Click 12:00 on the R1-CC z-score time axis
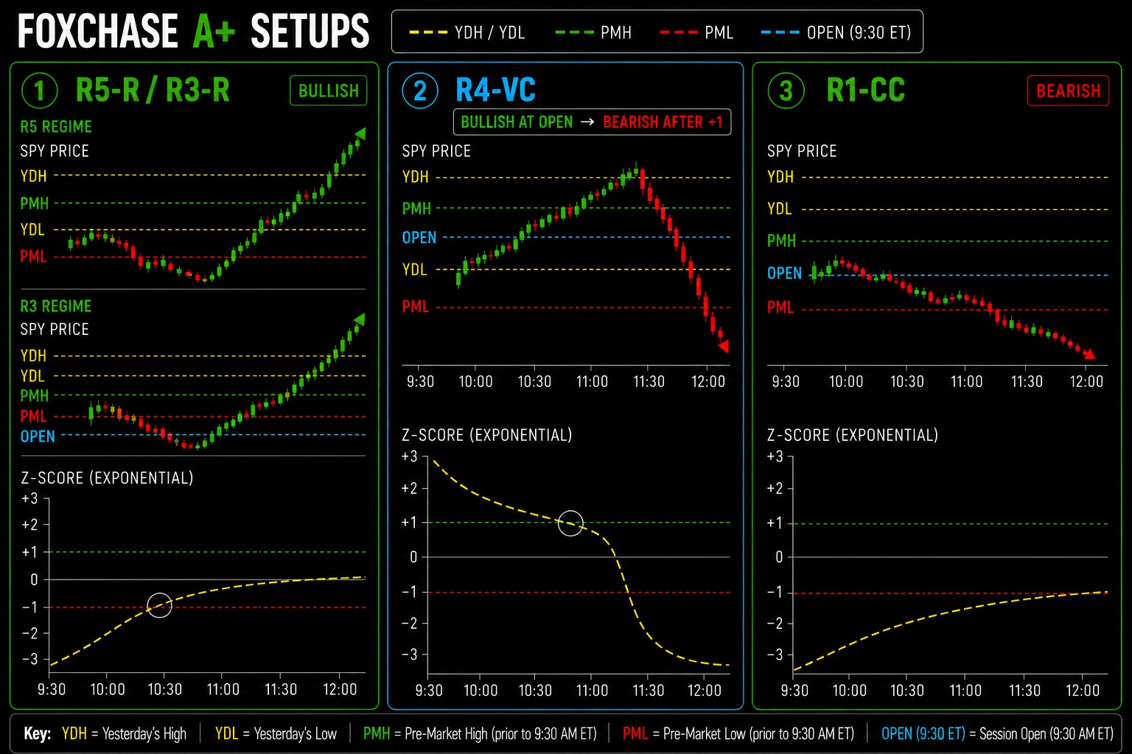 [x=1082, y=691]
